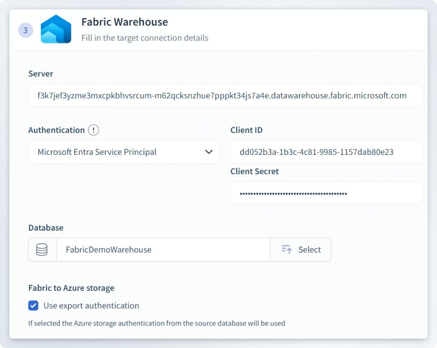Click the Fabric Warehouse heading title

[124, 22]
